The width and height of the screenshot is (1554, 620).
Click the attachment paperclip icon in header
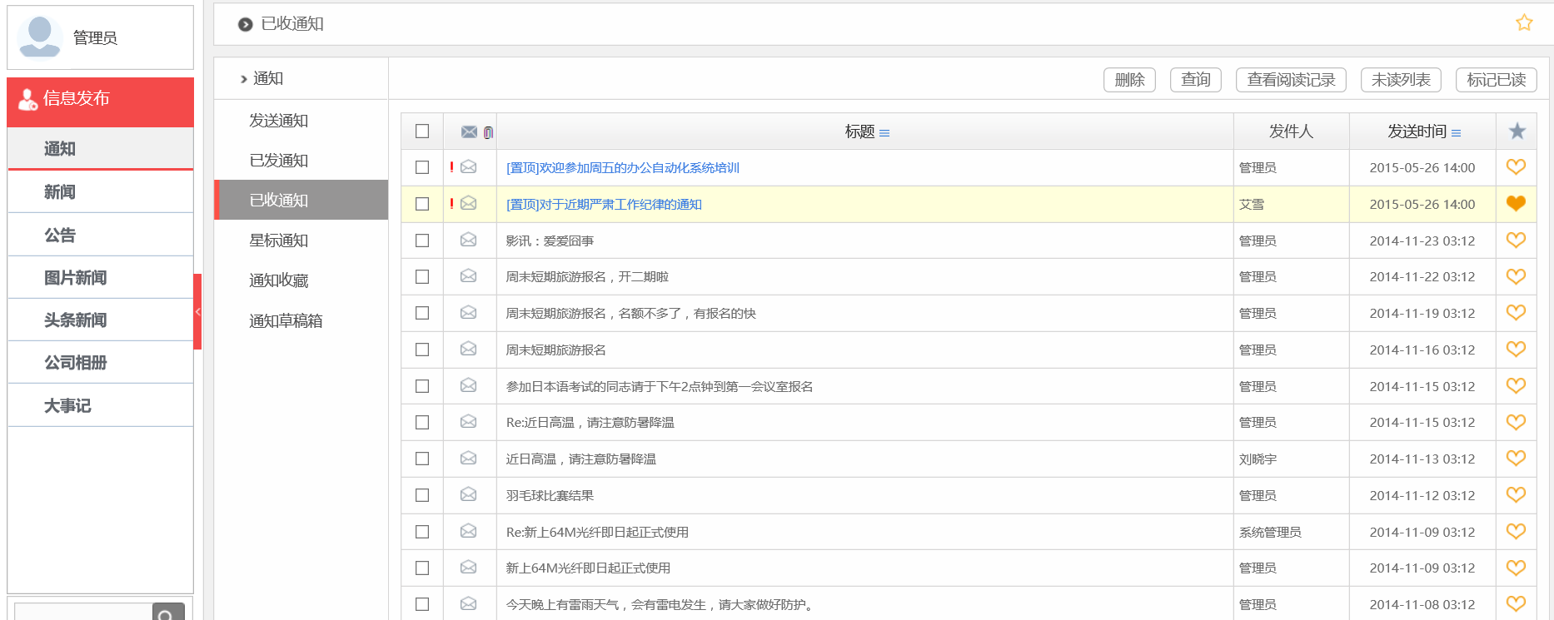488,132
